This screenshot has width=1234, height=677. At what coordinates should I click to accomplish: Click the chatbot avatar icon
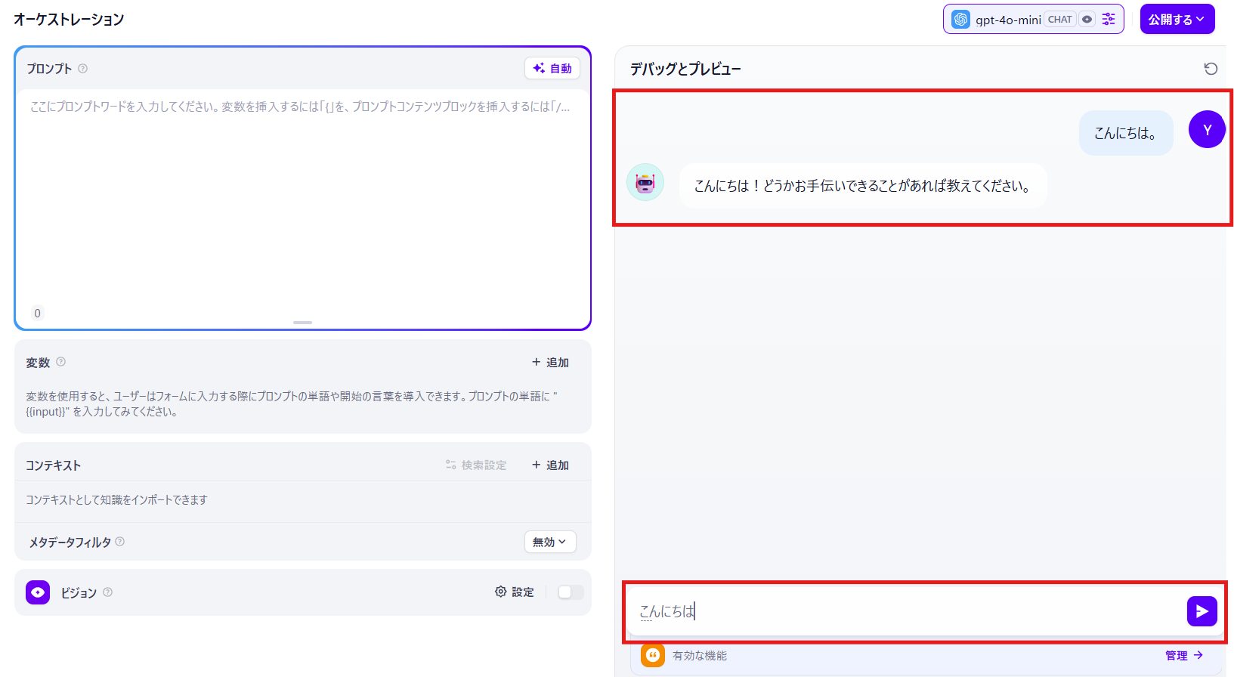[645, 183]
